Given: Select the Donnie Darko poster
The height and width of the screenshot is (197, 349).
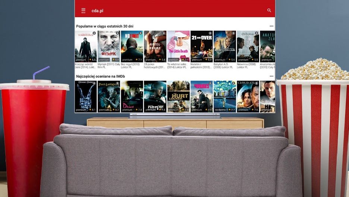Looking at the screenshot, I should click(86, 96).
